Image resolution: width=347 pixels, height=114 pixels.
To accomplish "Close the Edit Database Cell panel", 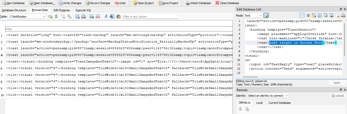I will 344,9.
